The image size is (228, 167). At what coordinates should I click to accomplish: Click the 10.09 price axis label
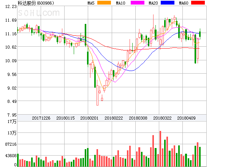11,61
